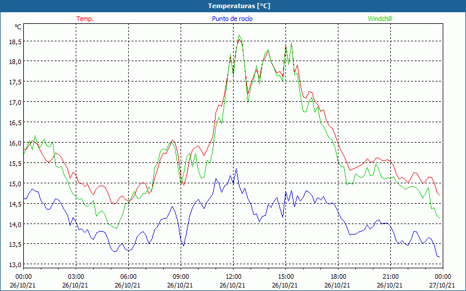Click the Temperaturas [°C] chart title

(x=239, y=6)
